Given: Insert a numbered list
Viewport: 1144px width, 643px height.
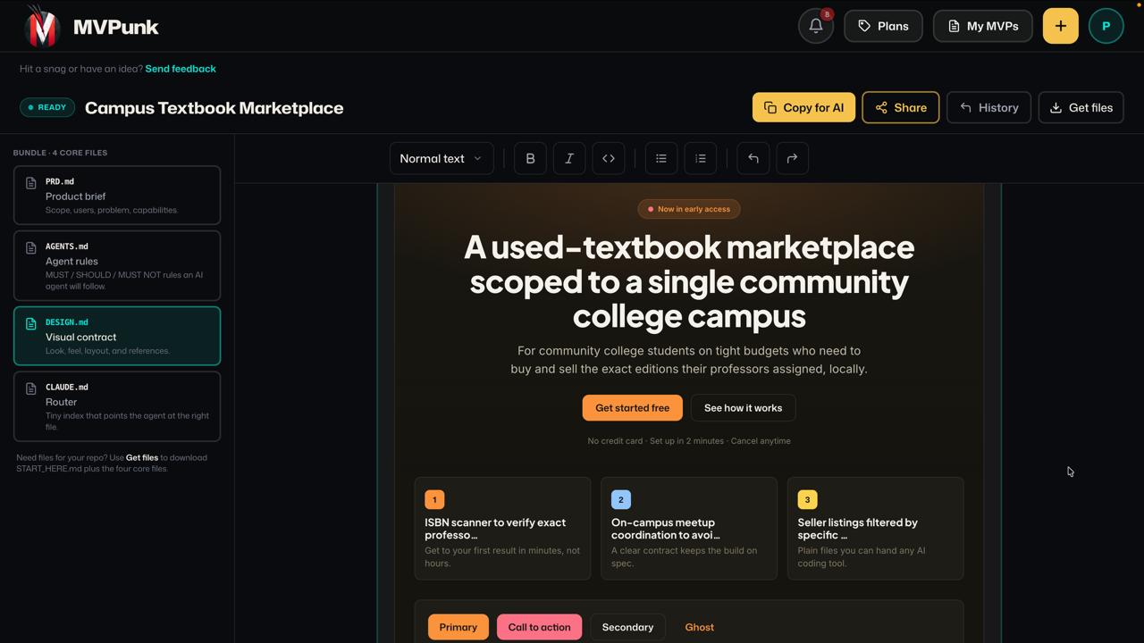Looking at the screenshot, I should (x=701, y=158).
